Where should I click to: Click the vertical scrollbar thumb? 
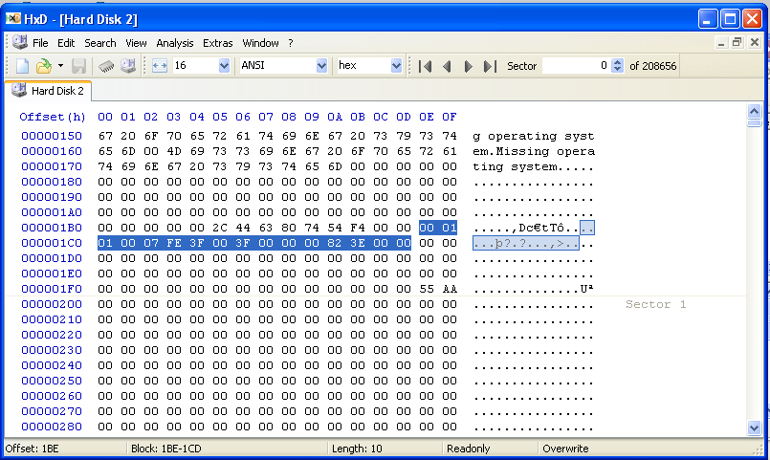coord(755,123)
